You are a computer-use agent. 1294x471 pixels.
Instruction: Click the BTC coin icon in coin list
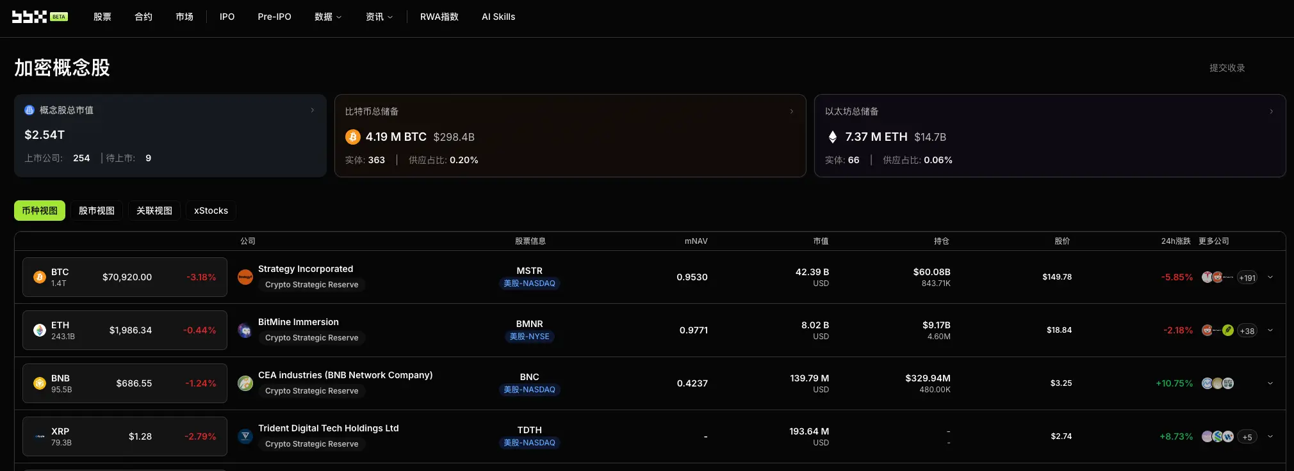point(40,277)
